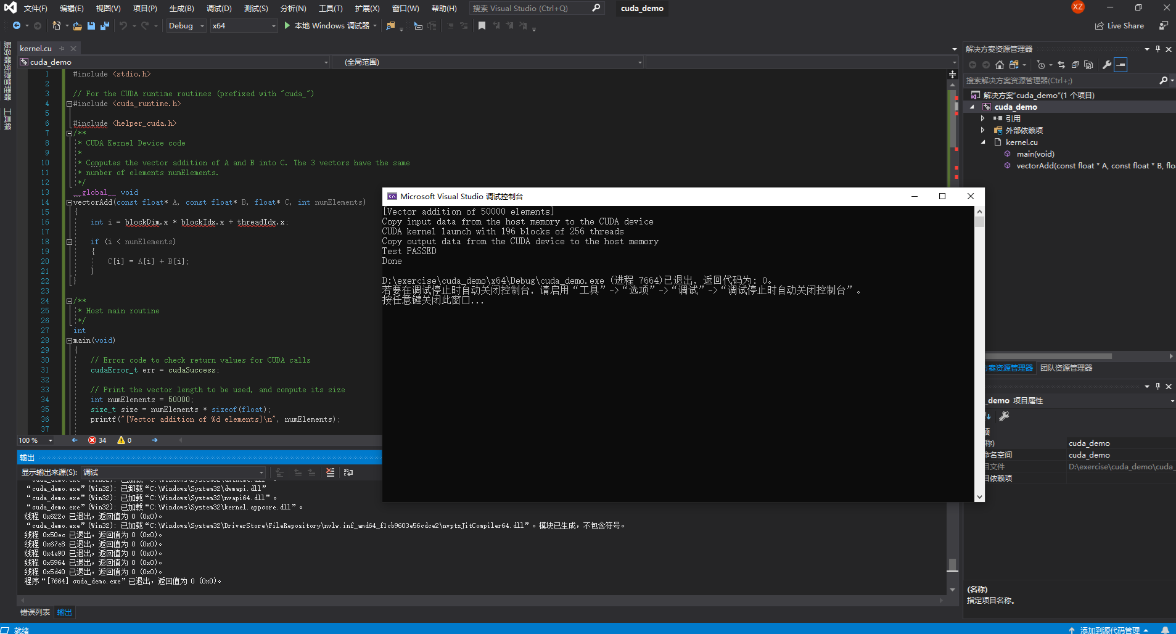Toggle the Solution Explorer pin (auto hide)
This screenshot has height=634, width=1176.
point(1157,49)
